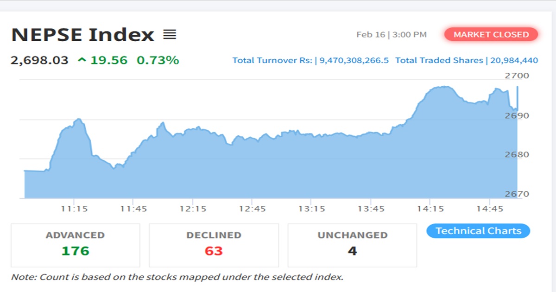The width and height of the screenshot is (556, 292).
Task: Click the 2690 y-axis label
Action: (518, 115)
